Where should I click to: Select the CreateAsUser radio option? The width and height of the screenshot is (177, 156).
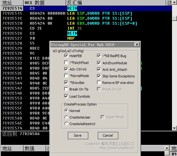[66, 117]
